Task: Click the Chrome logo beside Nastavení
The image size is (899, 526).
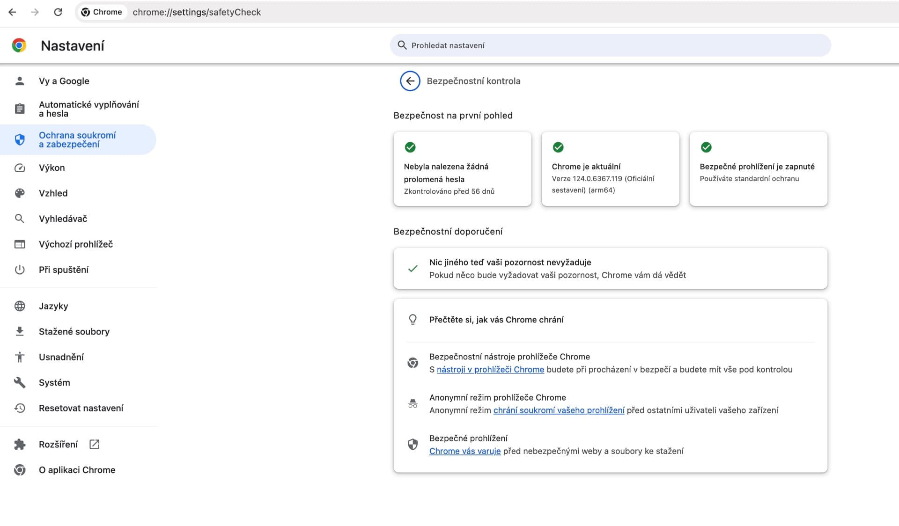Action: tap(19, 45)
